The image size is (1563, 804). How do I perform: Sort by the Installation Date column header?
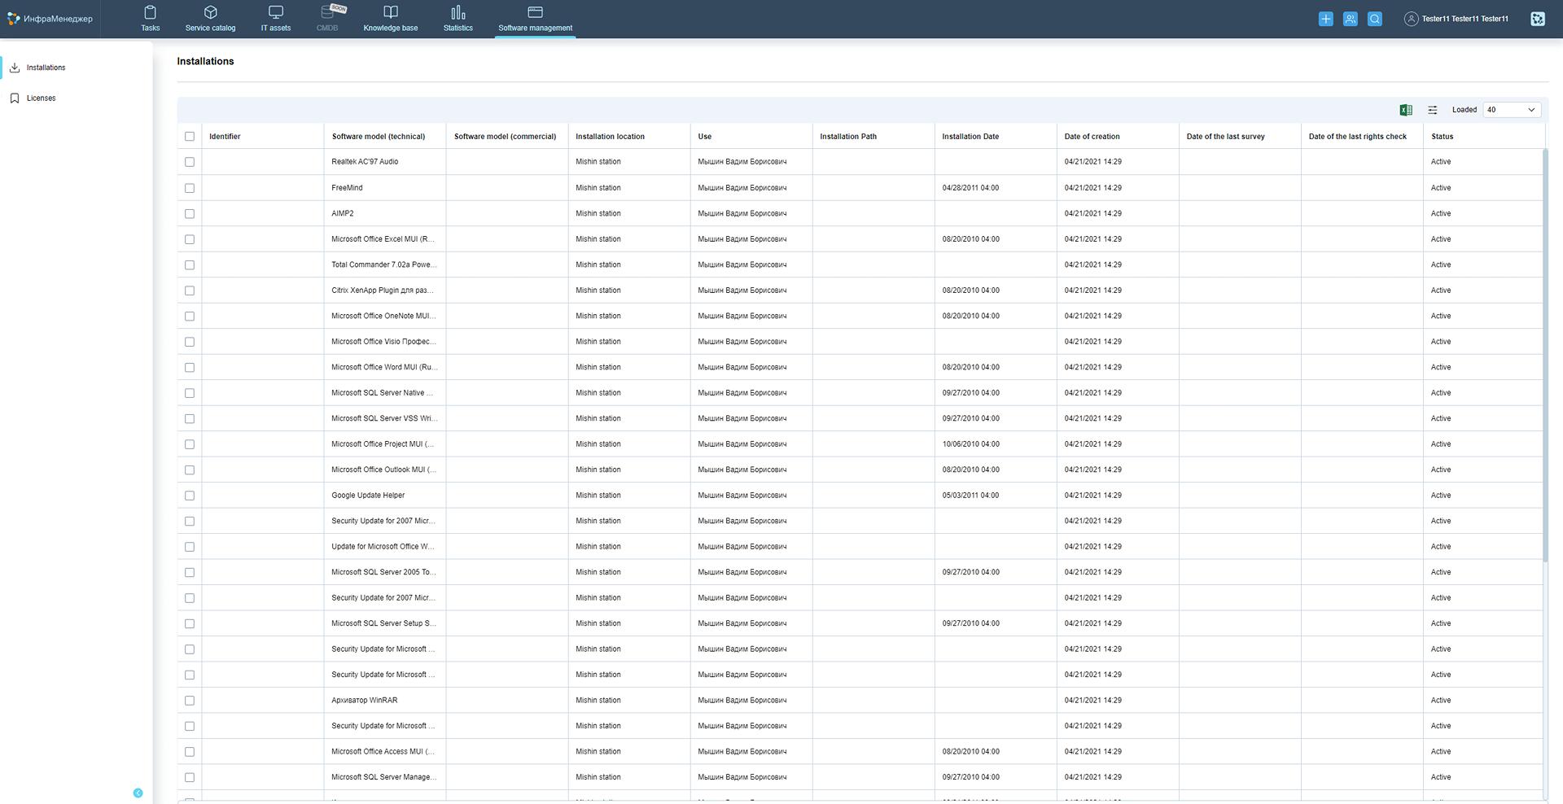click(970, 137)
